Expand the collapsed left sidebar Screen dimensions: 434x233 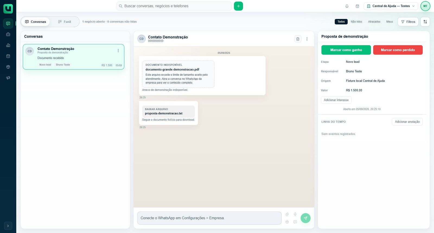8,226
